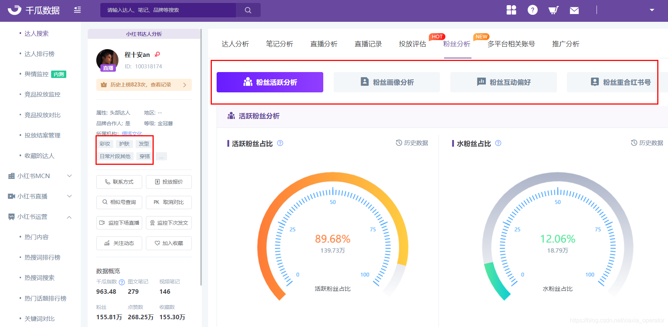This screenshot has width=668, height=327.
Task: Open the account dropdown arrow
Action: coord(652,10)
